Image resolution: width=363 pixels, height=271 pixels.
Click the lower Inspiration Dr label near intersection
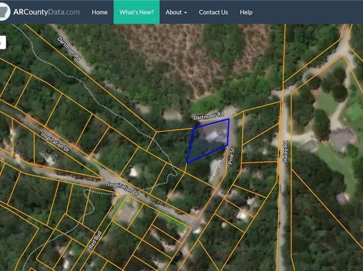tap(124, 189)
